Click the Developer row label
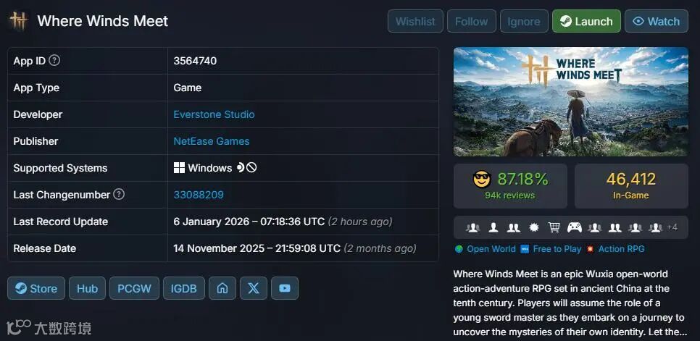The image size is (700, 341). tap(38, 114)
